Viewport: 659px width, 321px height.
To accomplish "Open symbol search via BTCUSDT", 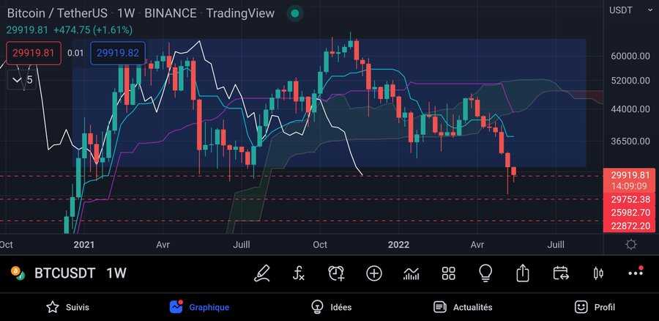I will (64, 273).
